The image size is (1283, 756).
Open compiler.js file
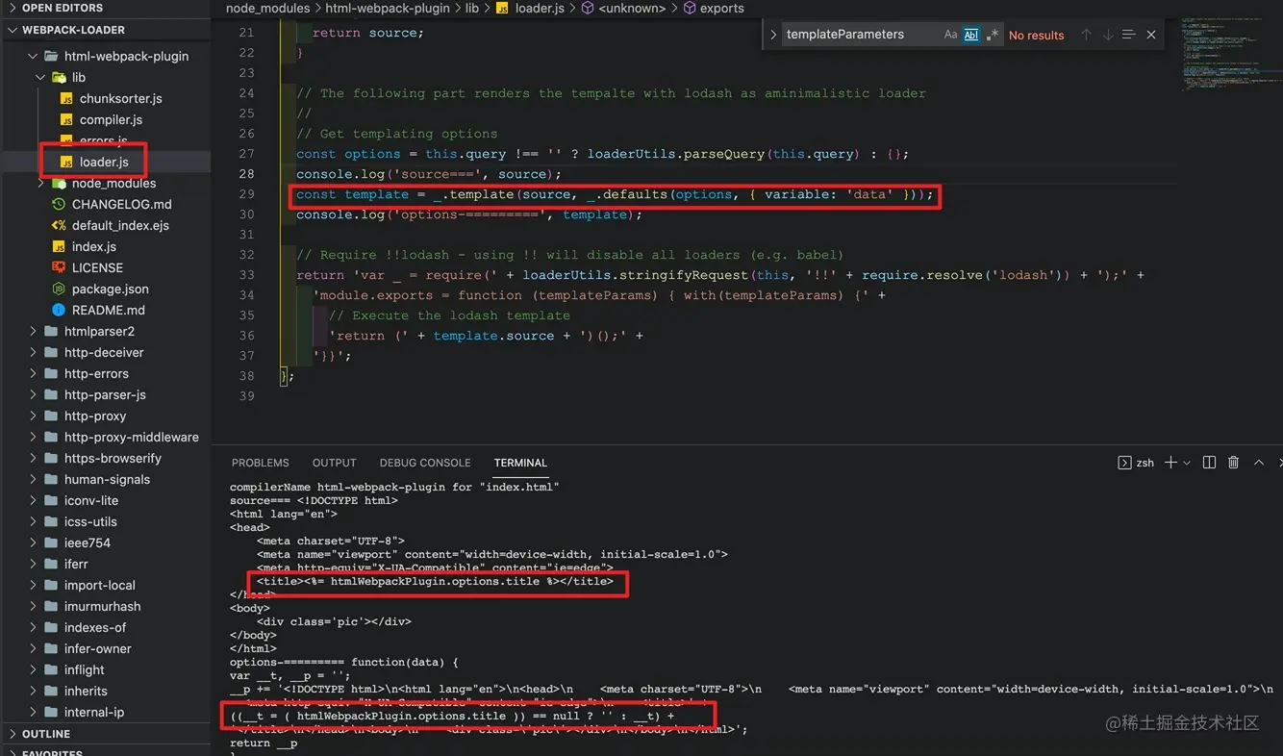(x=111, y=119)
